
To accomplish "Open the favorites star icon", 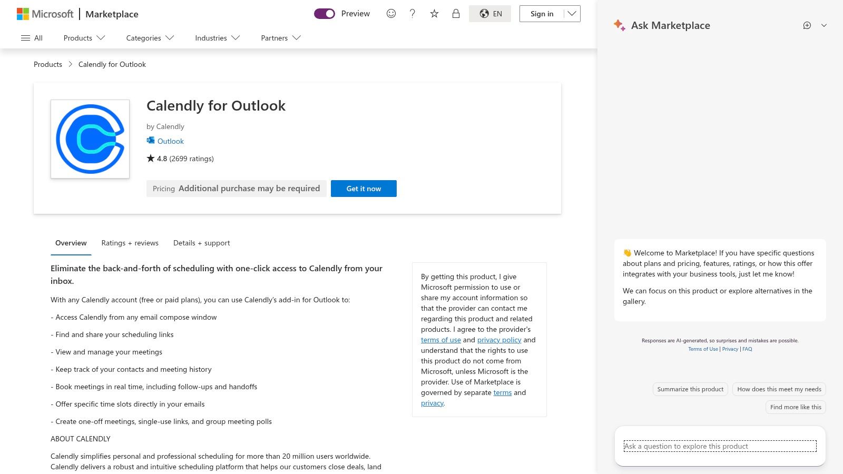I will click(x=434, y=14).
